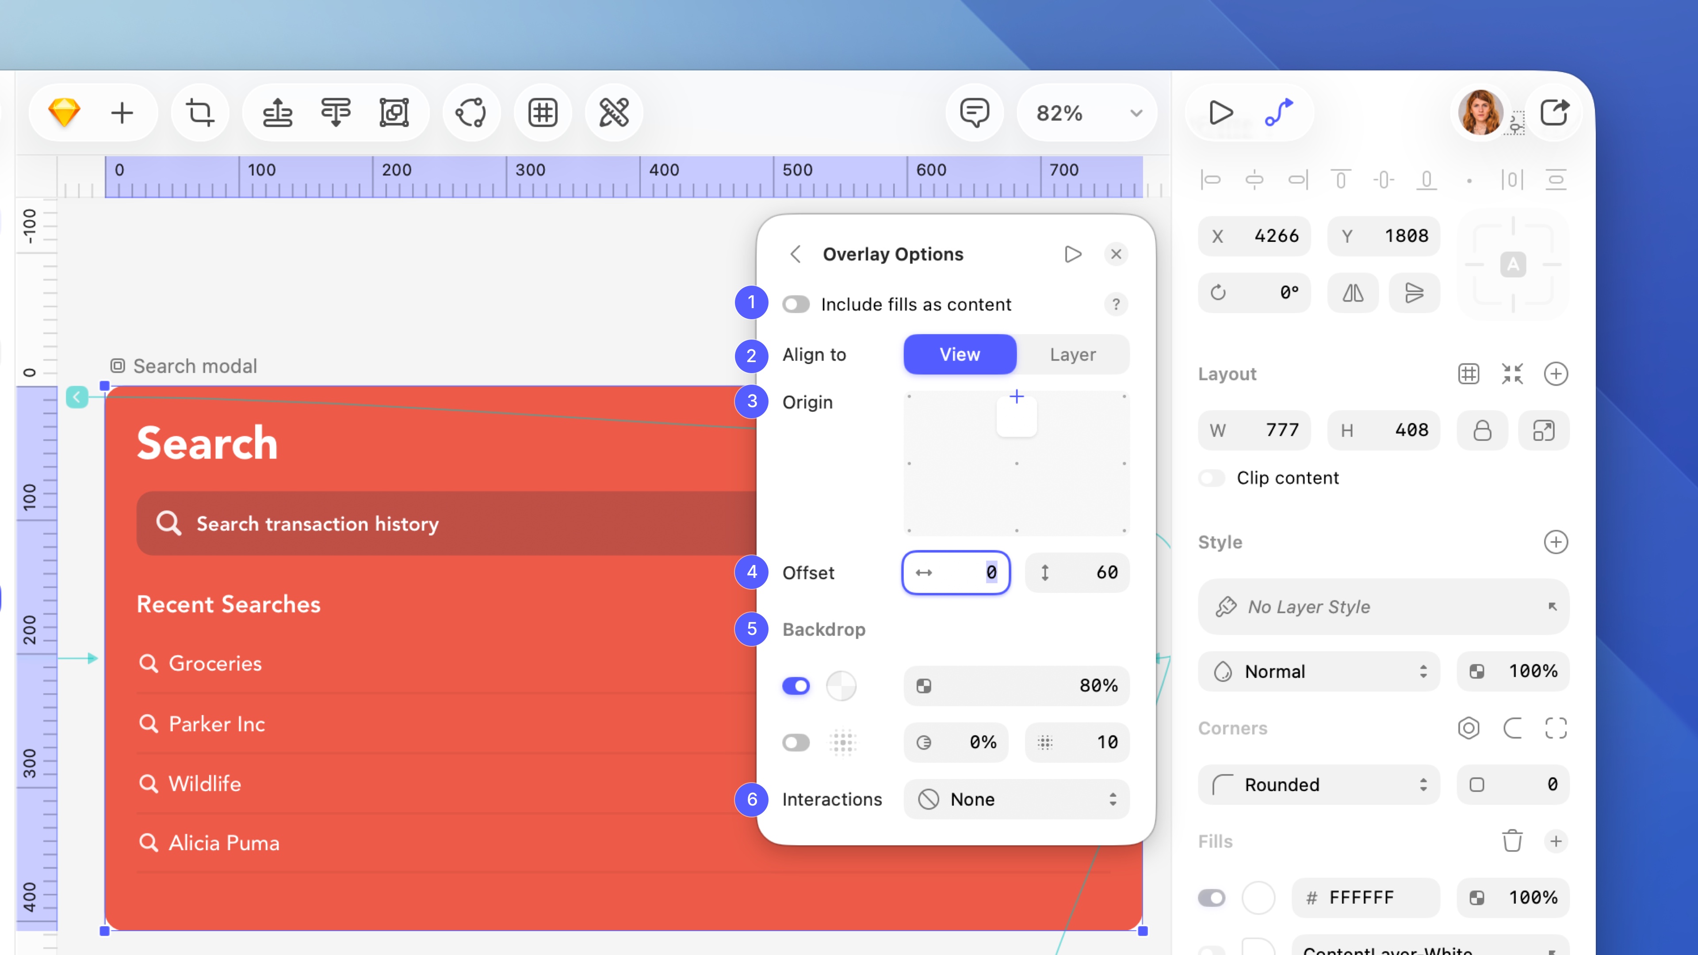Go back in Overlay Options panel
This screenshot has height=955, width=1698.
[x=795, y=254]
